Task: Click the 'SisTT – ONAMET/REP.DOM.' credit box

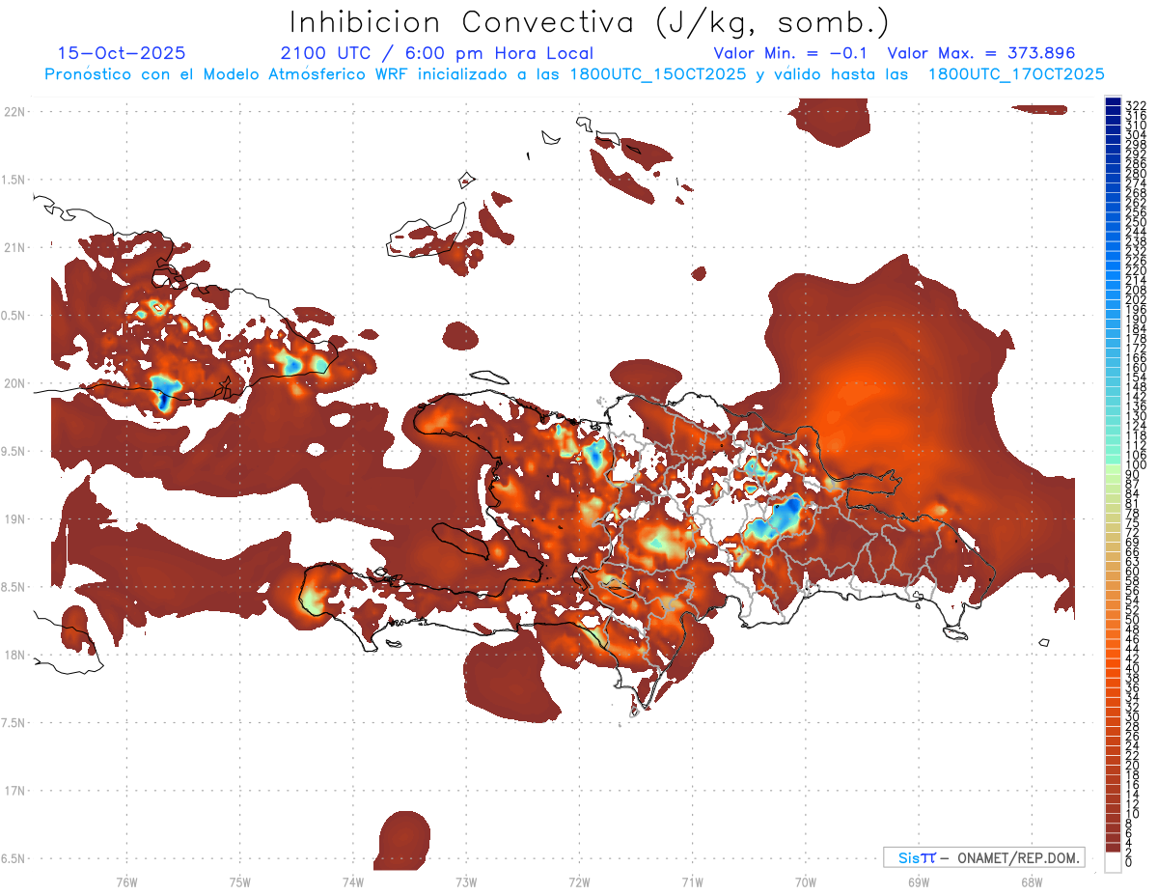Action: coord(983,857)
